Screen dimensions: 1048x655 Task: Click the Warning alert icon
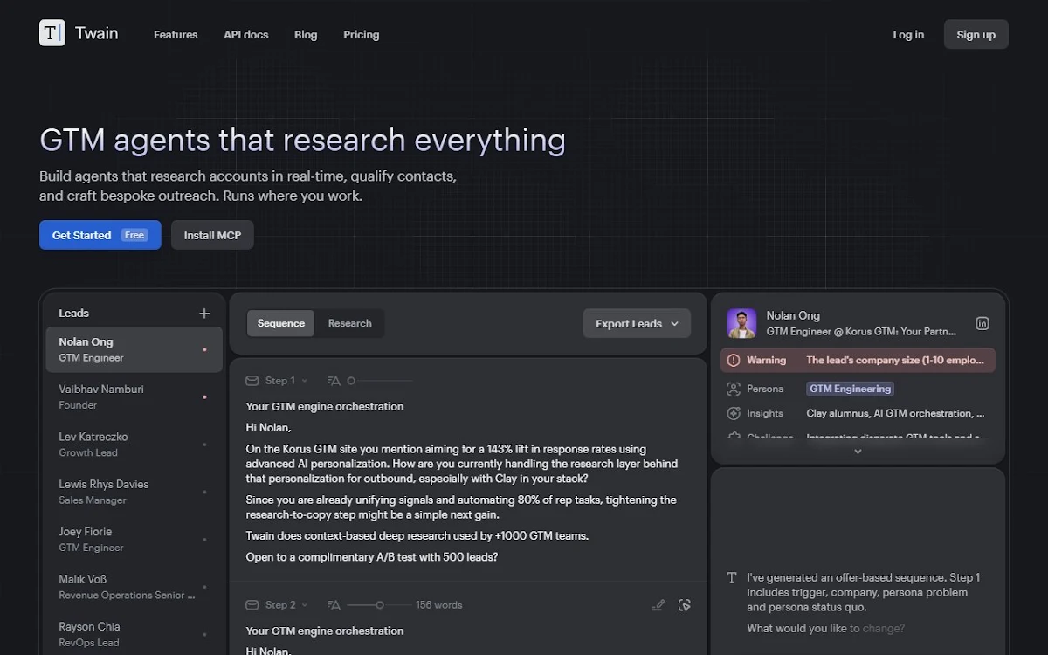point(733,360)
